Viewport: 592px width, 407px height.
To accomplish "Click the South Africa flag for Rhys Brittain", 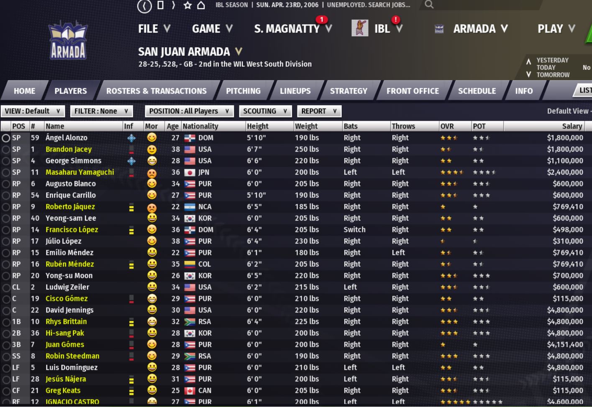I will click(190, 322).
